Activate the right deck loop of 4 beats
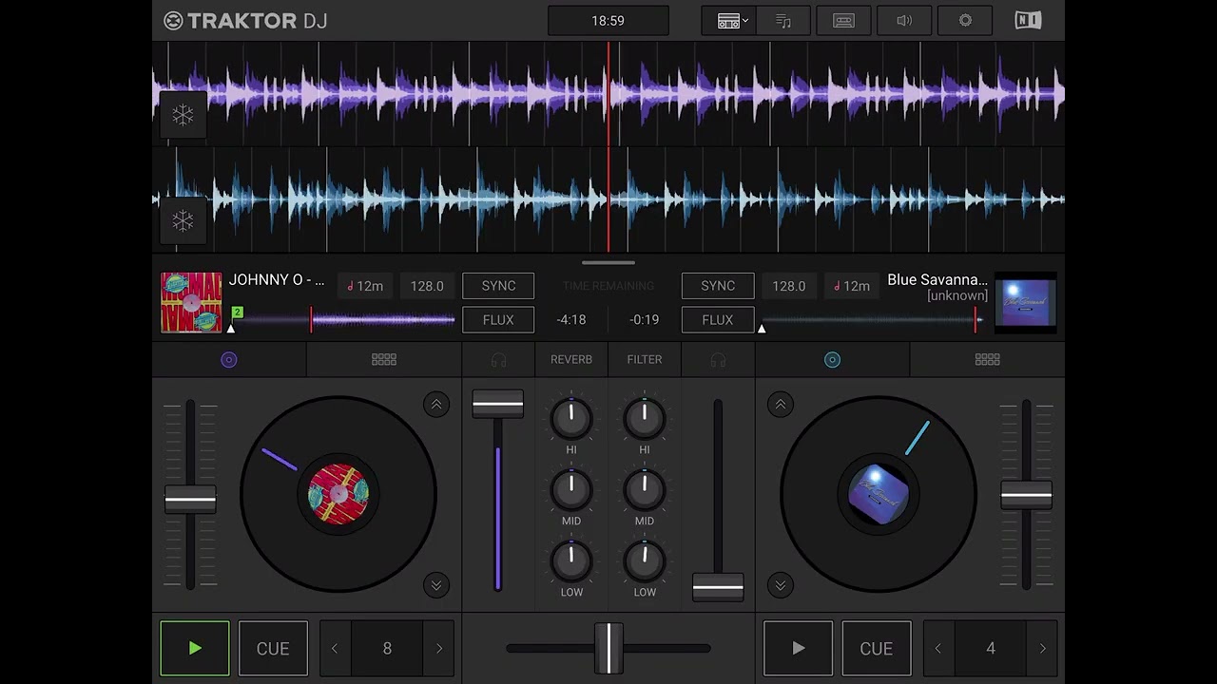The width and height of the screenshot is (1217, 684). coord(991,648)
